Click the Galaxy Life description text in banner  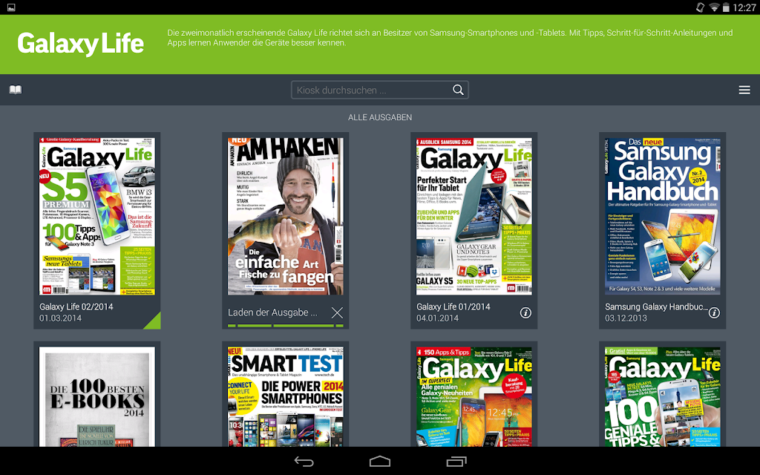pos(450,38)
